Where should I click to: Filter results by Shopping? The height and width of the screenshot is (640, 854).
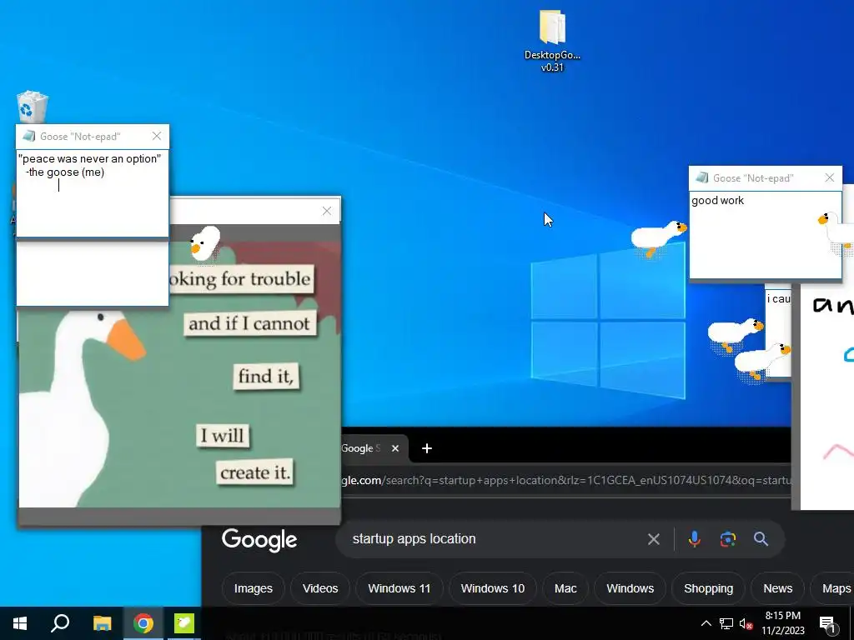pos(709,588)
